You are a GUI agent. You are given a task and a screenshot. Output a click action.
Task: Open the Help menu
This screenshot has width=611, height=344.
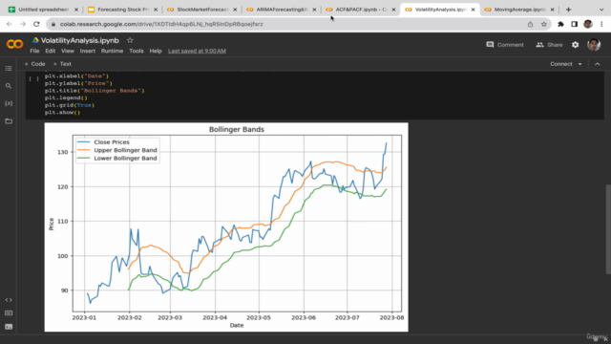coord(156,51)
